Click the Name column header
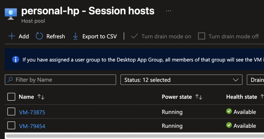 [26, 97]
